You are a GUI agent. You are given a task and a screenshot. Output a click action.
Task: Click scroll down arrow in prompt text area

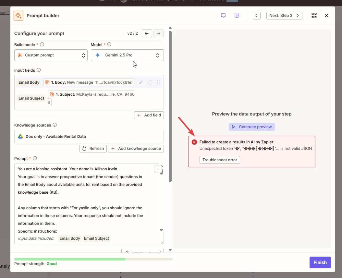(161, 230)
